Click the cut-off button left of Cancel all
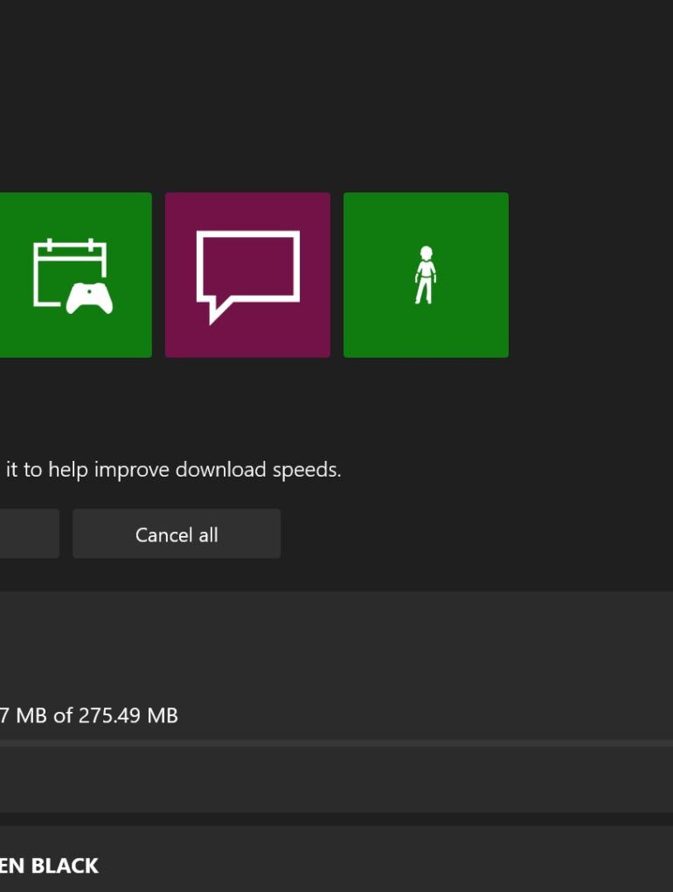 tap(30, 533)
